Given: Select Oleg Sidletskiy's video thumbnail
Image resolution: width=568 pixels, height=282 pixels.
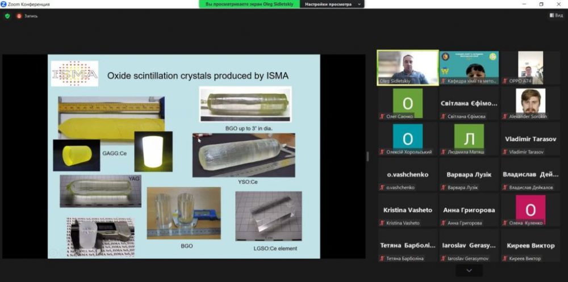Looking at the screenshot, I should pos(408,65).
